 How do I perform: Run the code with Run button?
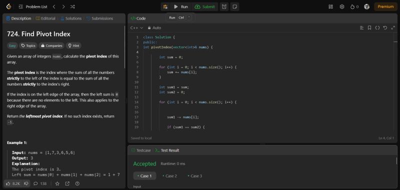point(181,7)
